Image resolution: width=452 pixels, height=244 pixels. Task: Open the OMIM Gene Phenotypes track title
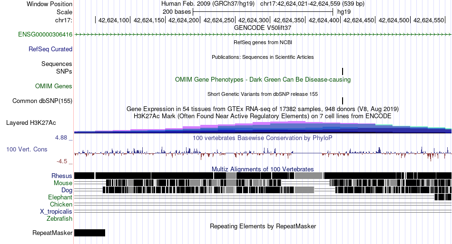point(263,79)
